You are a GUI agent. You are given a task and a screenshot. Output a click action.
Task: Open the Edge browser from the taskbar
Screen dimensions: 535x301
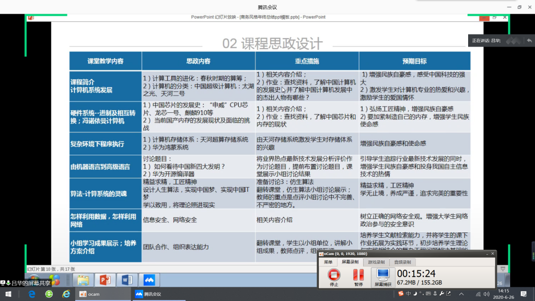[x=32, y=294]
